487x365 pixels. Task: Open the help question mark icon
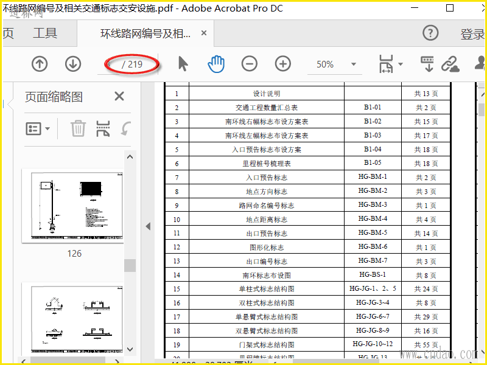[x=430, y=33]
